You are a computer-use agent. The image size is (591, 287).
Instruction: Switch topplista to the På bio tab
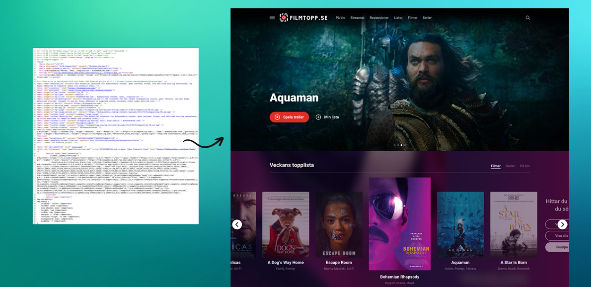pyautogui.click(x=524, y=166)
